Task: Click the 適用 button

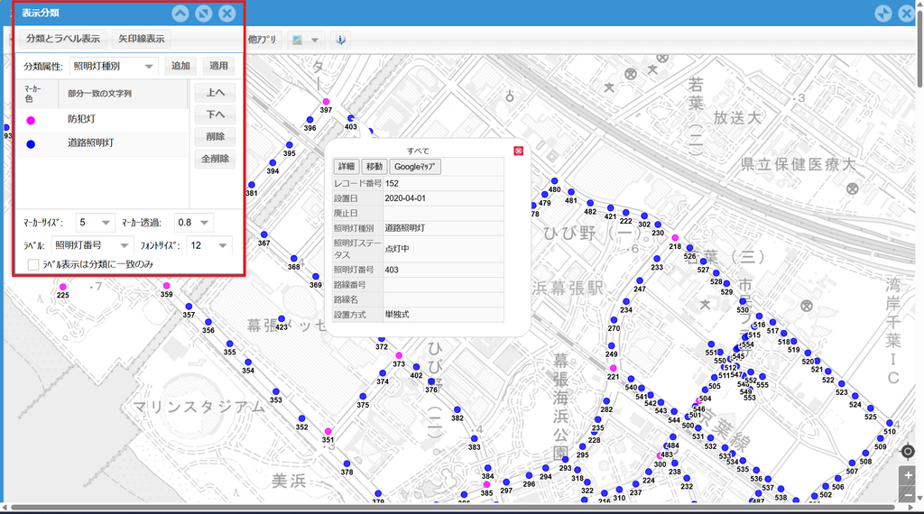Action: (218, 66)
